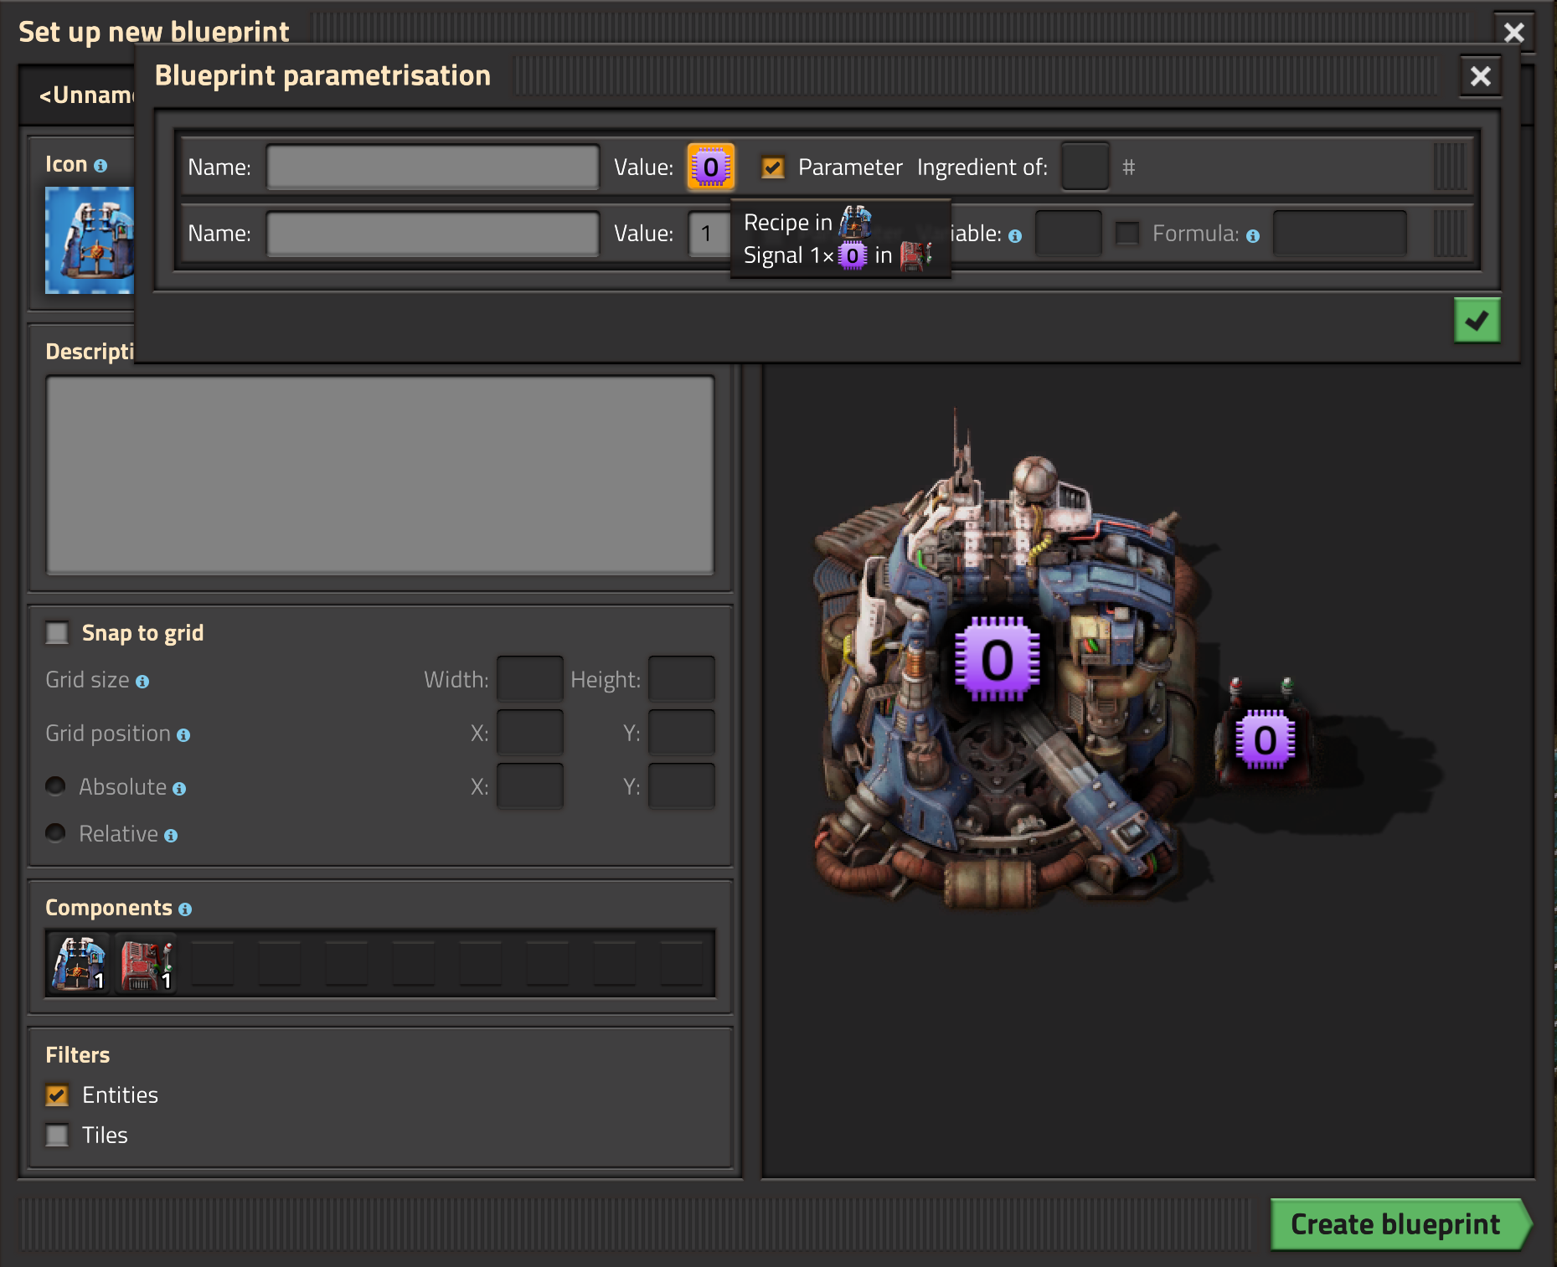The height and width of the screenshot is (1267, 1557).
Task: Select the Relative radio button
Action: tap(55, 832)
